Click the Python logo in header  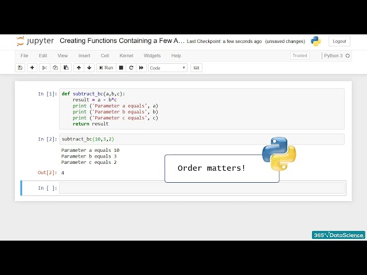(316, 41)
